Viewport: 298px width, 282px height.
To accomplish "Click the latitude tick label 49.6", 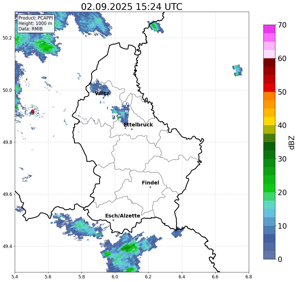I will 7,194.
